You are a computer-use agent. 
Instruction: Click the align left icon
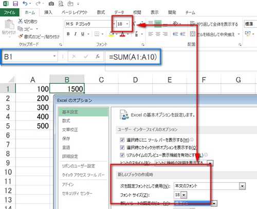click(x=151, y=34)
